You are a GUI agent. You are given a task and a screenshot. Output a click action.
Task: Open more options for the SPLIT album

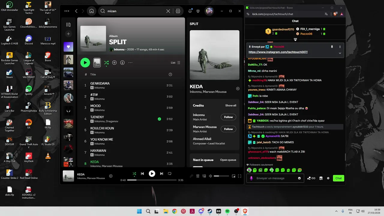pos(130,63)
